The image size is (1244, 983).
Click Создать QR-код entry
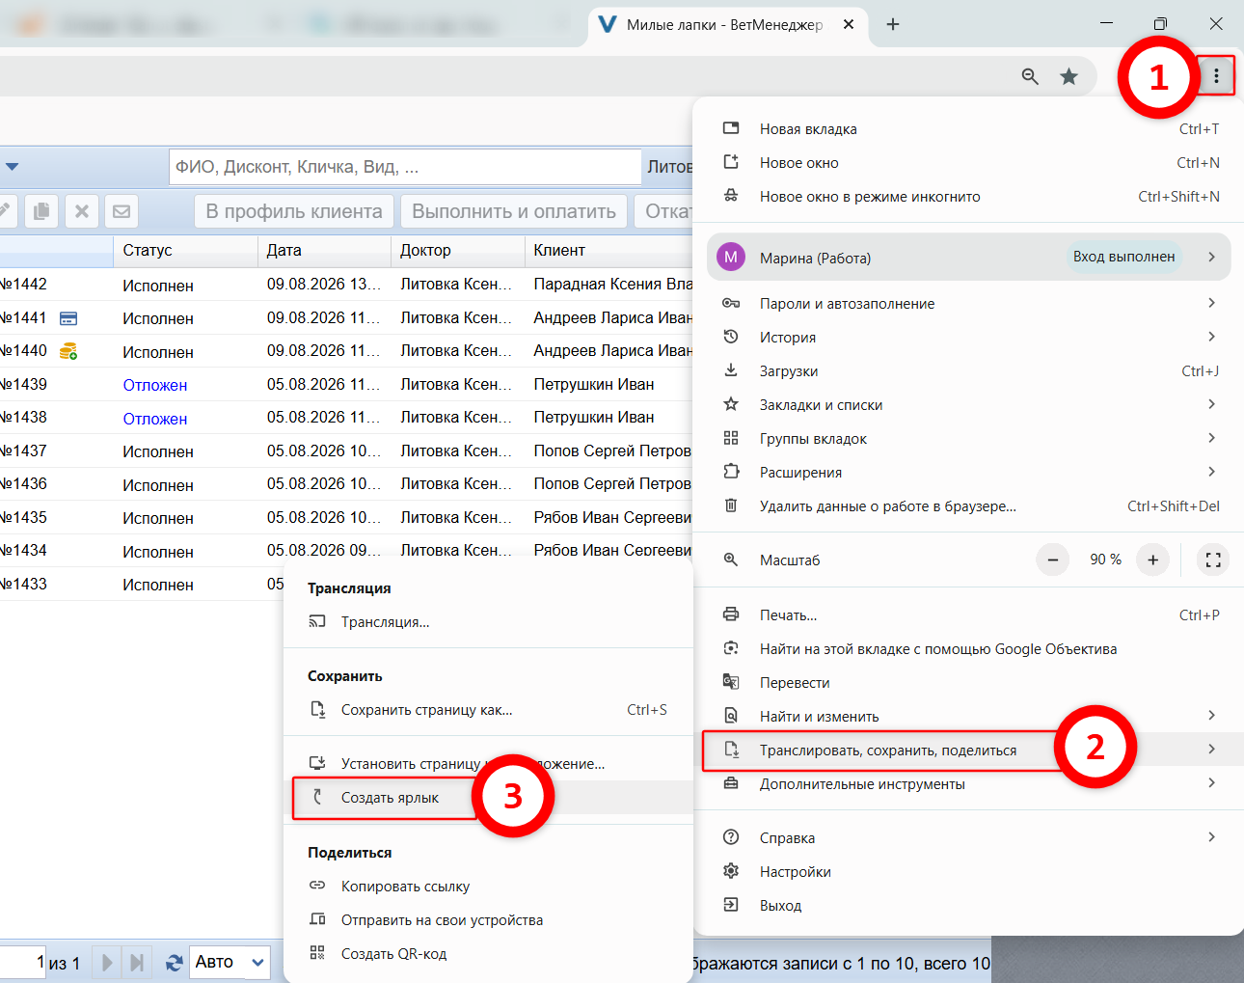pos(488,954)
